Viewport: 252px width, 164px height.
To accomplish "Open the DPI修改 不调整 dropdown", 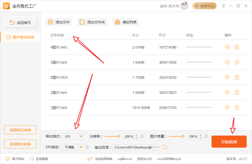I will [x=73, y=147].
